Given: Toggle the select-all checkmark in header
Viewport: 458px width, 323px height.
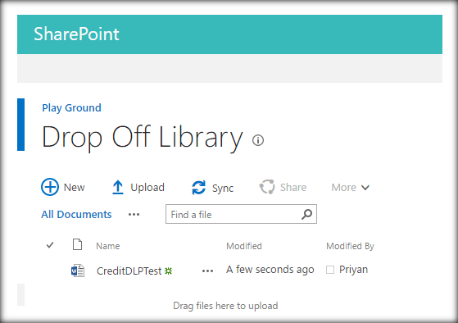Looking at the screenshot, I should pyautogui.click(x=50, y=245).
